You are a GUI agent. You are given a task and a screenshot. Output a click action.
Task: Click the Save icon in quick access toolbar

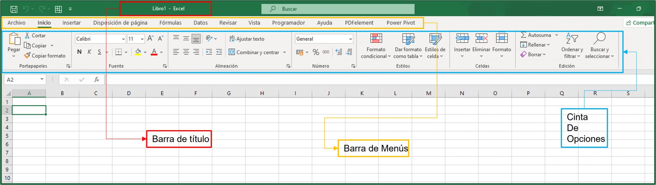14,9
